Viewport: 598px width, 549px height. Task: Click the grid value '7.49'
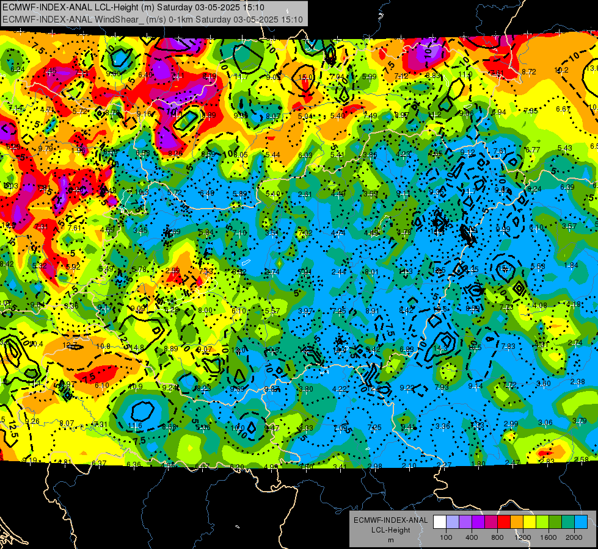click(370, 115)
